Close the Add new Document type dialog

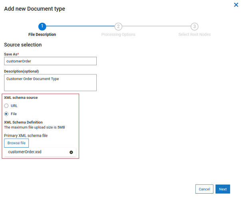pyautogui.click(x=236, y=5)
